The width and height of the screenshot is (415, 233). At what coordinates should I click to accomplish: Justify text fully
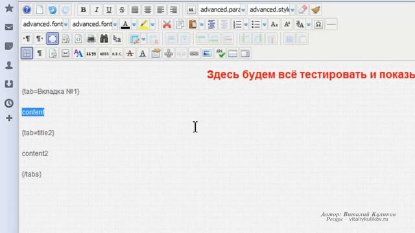pyautogui.click(x=135, y=10)
